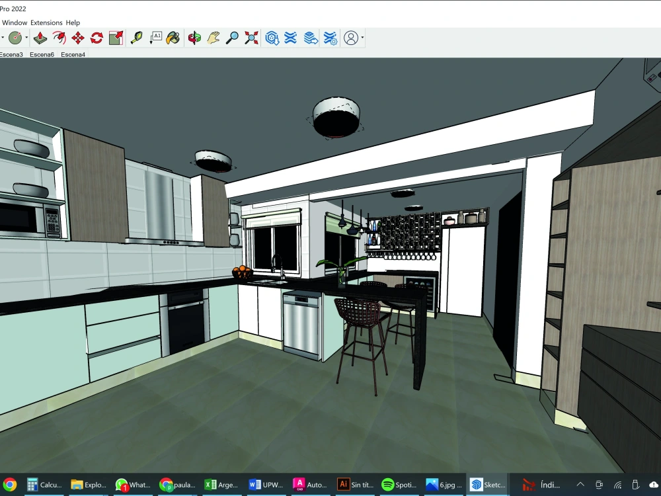Screen dimensions: 661x496
Task: Select the Scale tool
Action: [x=115, y=38]
